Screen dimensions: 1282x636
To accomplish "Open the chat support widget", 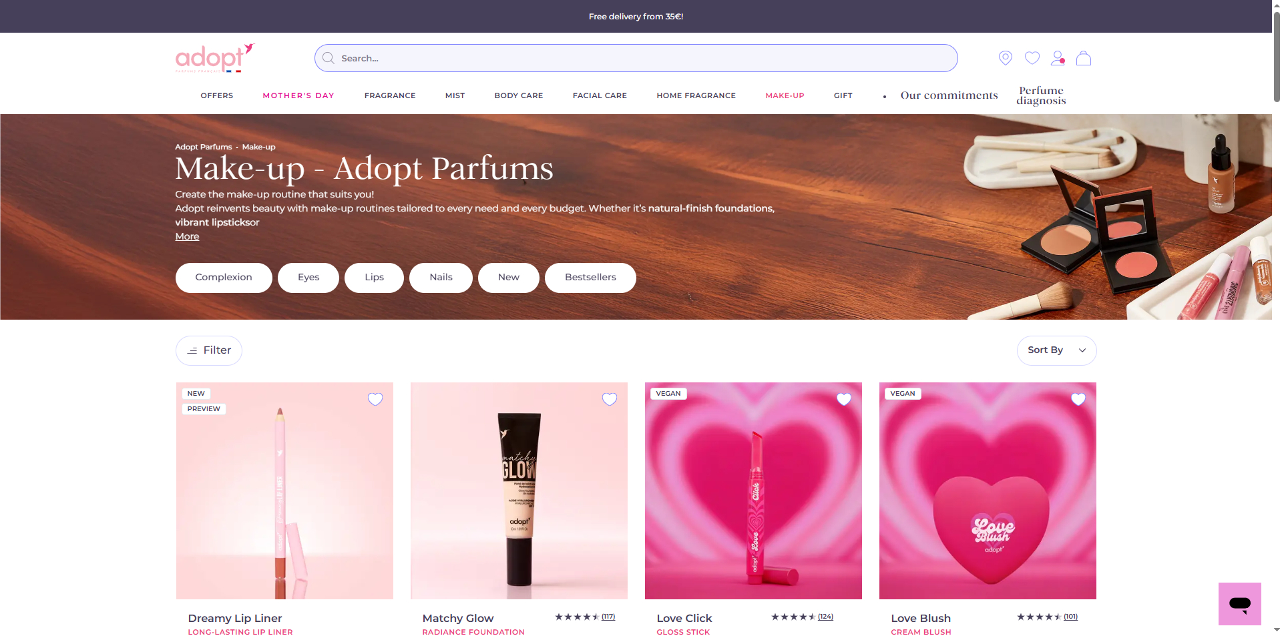I will pyautogui.click(x=1240, y=604).
